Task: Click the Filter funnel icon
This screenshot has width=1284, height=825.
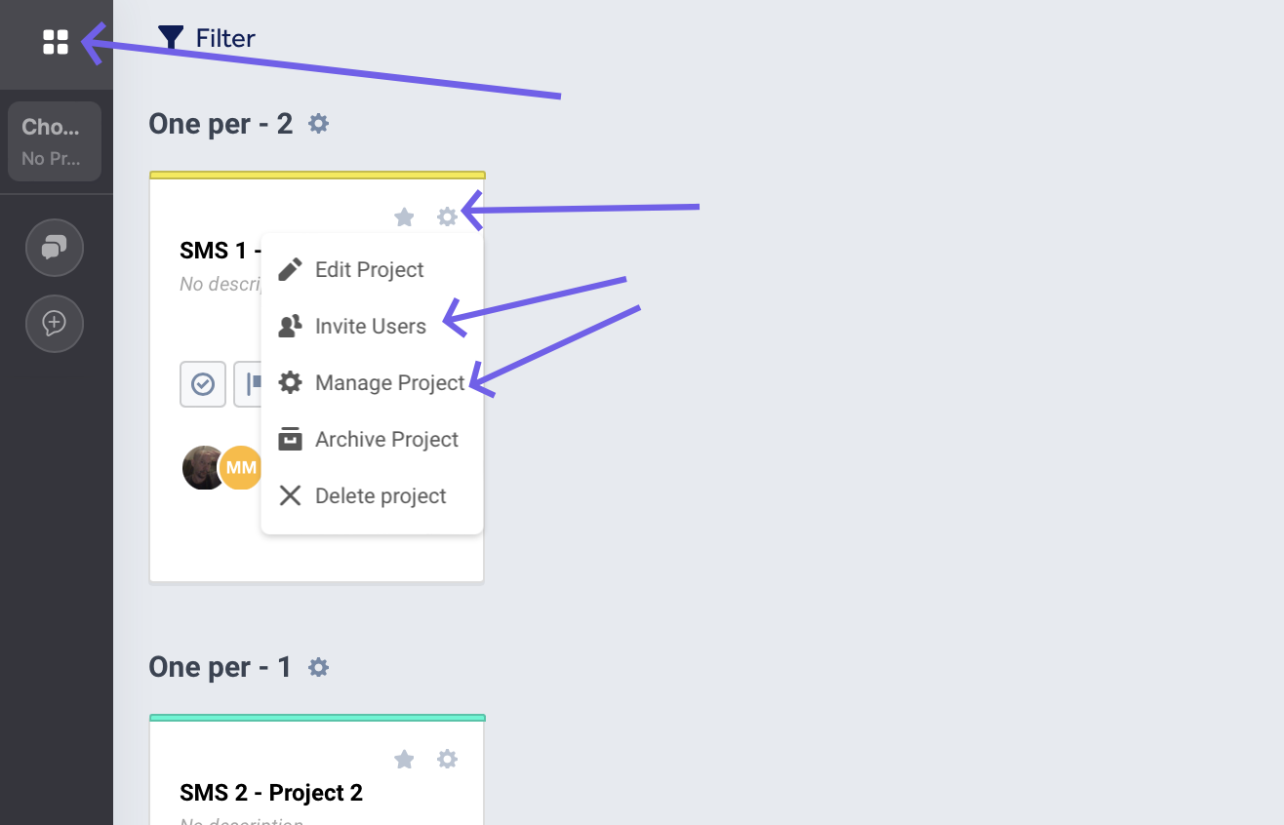Action: [x=171, y=38]
